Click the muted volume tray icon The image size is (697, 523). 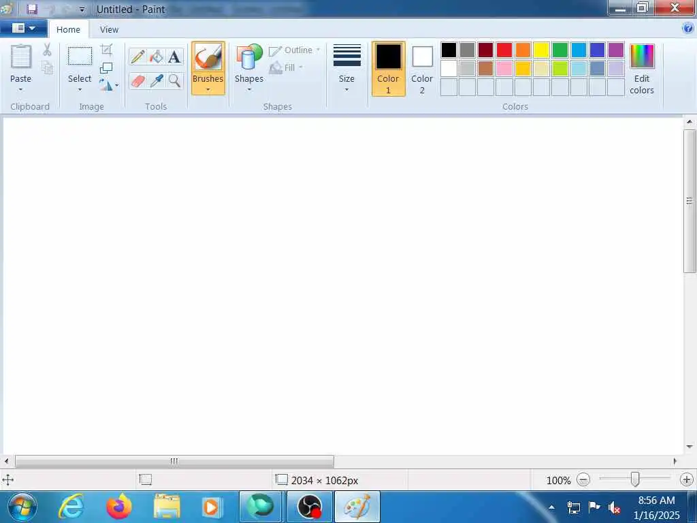click(x=615, y=507)
